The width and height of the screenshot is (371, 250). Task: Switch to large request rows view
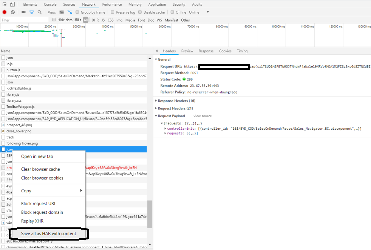tap(62, 12)
